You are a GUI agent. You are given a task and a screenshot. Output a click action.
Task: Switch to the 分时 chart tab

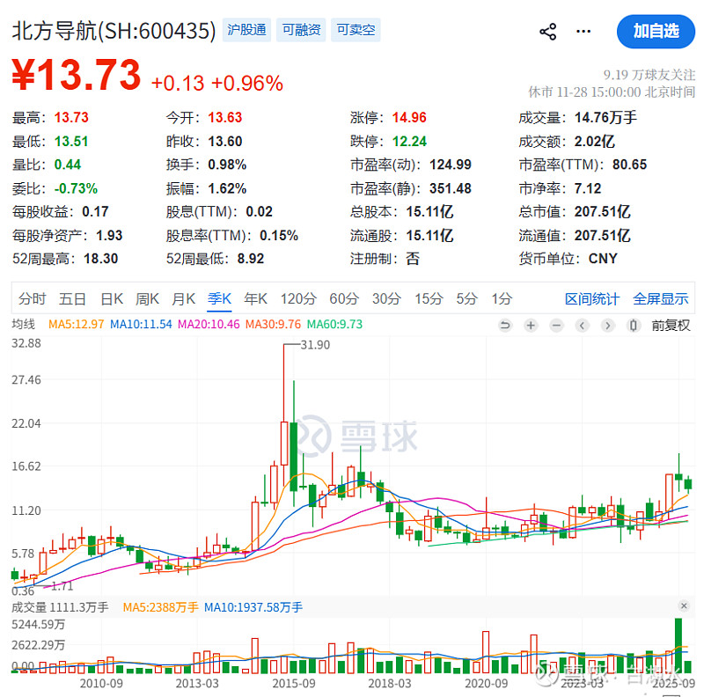tap(32, 298)
